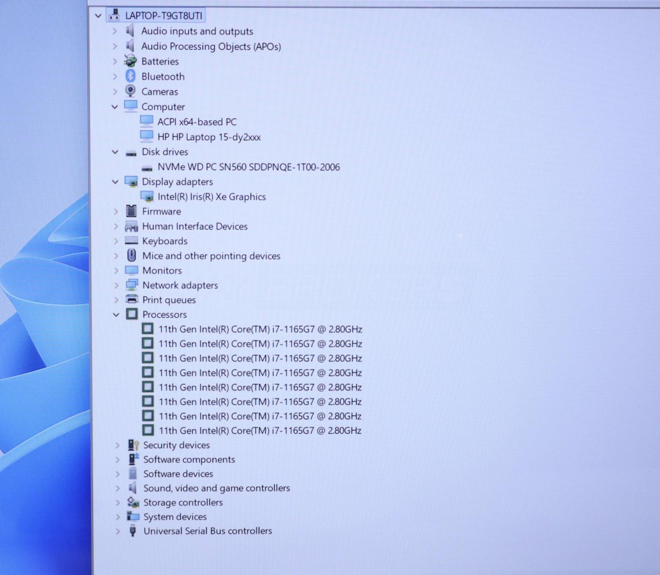Expand the System devices category arrow
Screen dimensions: 660x575
point(118,517)
